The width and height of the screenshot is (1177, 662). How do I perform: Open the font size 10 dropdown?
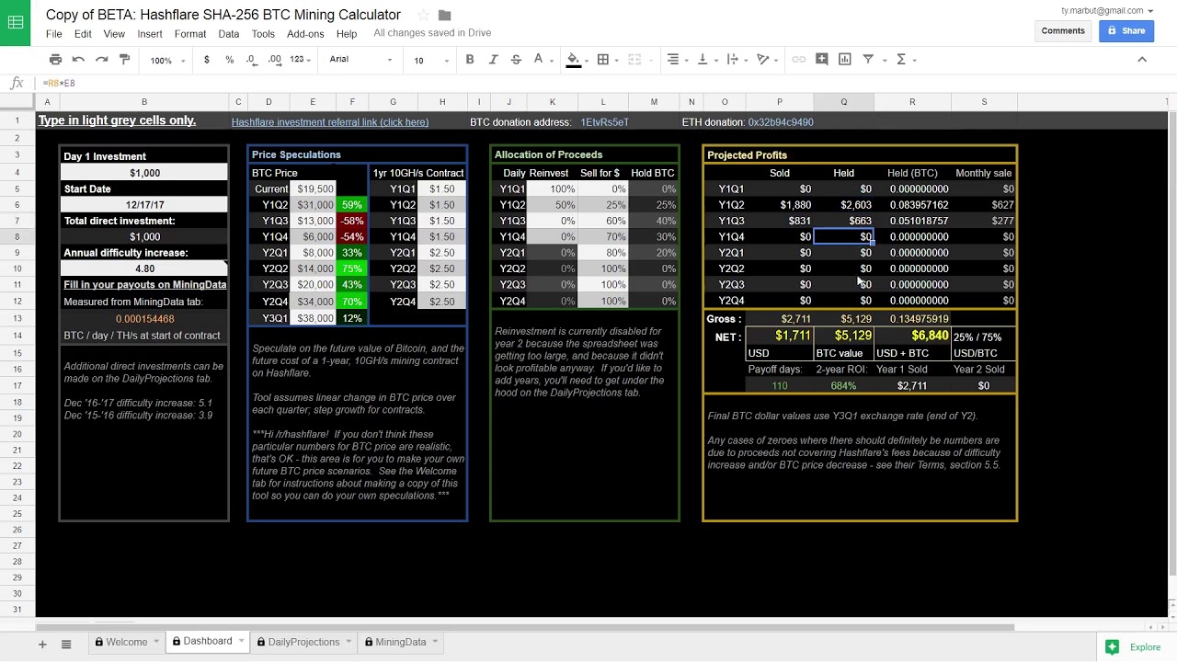430,60
